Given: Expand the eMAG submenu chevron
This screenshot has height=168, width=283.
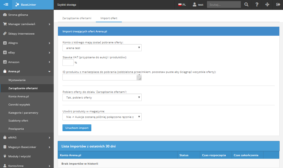Looking at the screenshot, I should [49, 138].
